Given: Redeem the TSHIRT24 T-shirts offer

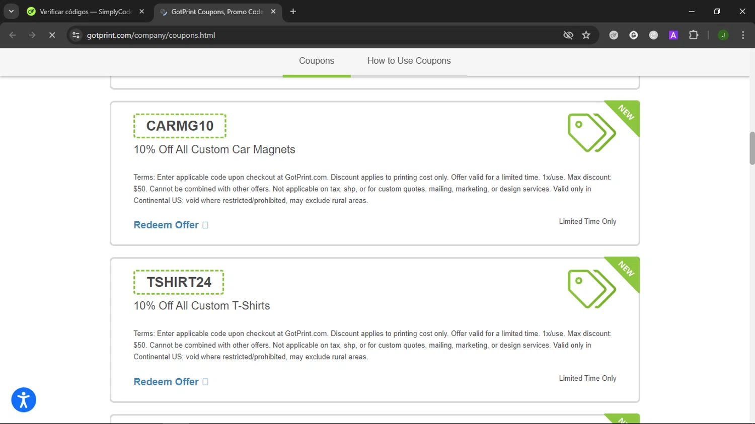Looking at the screenshot, I should (171, 382).
